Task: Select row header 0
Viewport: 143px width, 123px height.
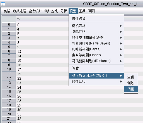Action: click(9, 25)
